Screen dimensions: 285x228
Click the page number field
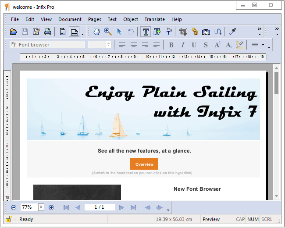coord(100,207)
